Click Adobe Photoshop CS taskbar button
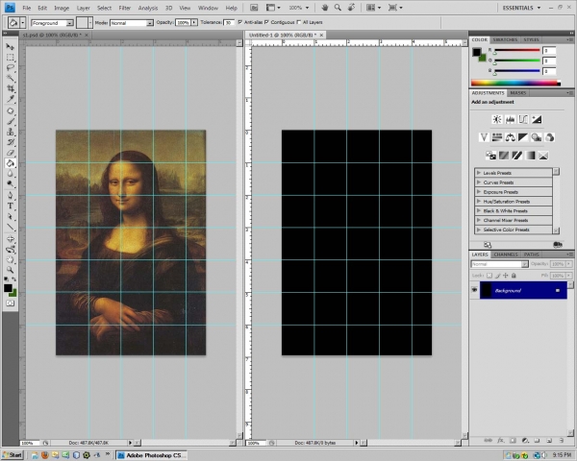Viewport: 577px width, 461px height. (x=151, y=455)
